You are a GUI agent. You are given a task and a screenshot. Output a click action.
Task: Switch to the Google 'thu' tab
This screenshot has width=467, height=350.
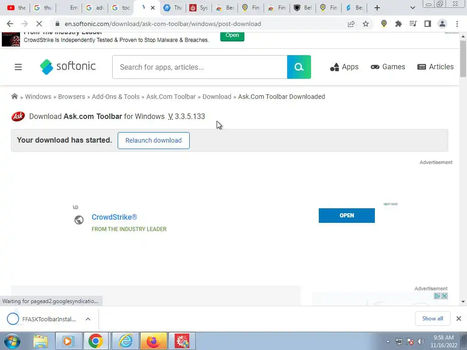coord(42,8)
